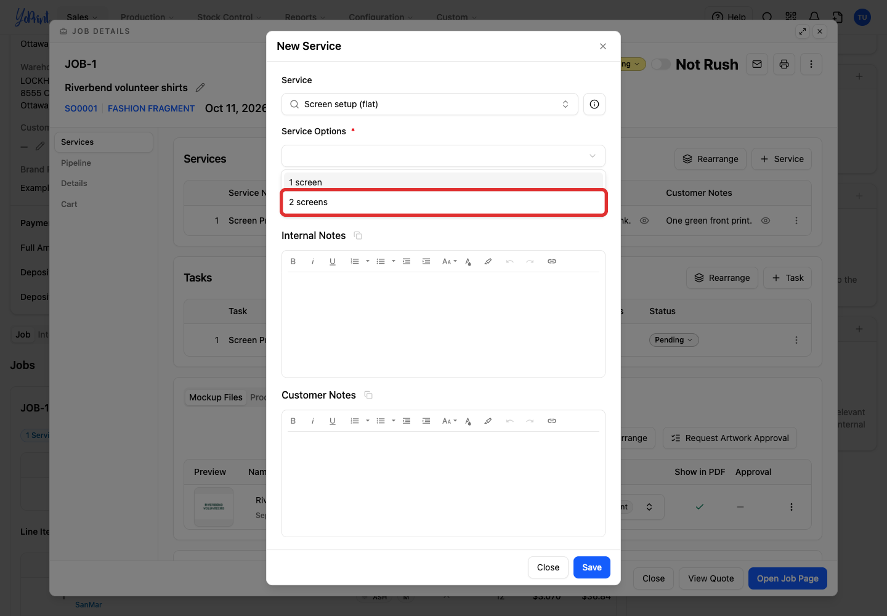Screen dimensions: 887x616
Task: Redo in Customer Notes toolbar
Action: click(x=530, y=421)
